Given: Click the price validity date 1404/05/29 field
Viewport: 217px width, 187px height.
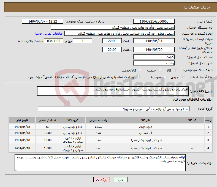Looking at the screenshot, I should point(154,50).
